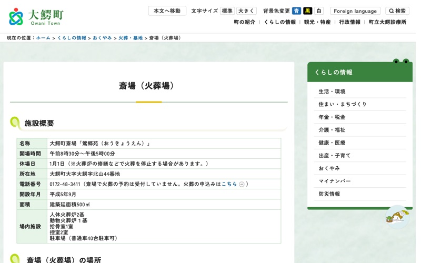Change background color to blue 青
This screenshot has width=421, height=263.
tap(296, 11)
